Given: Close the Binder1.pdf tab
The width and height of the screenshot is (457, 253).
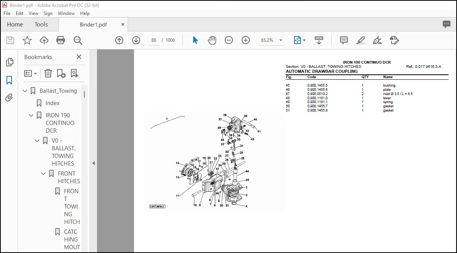Looking at the screenshot, I should tap(123, 25).
